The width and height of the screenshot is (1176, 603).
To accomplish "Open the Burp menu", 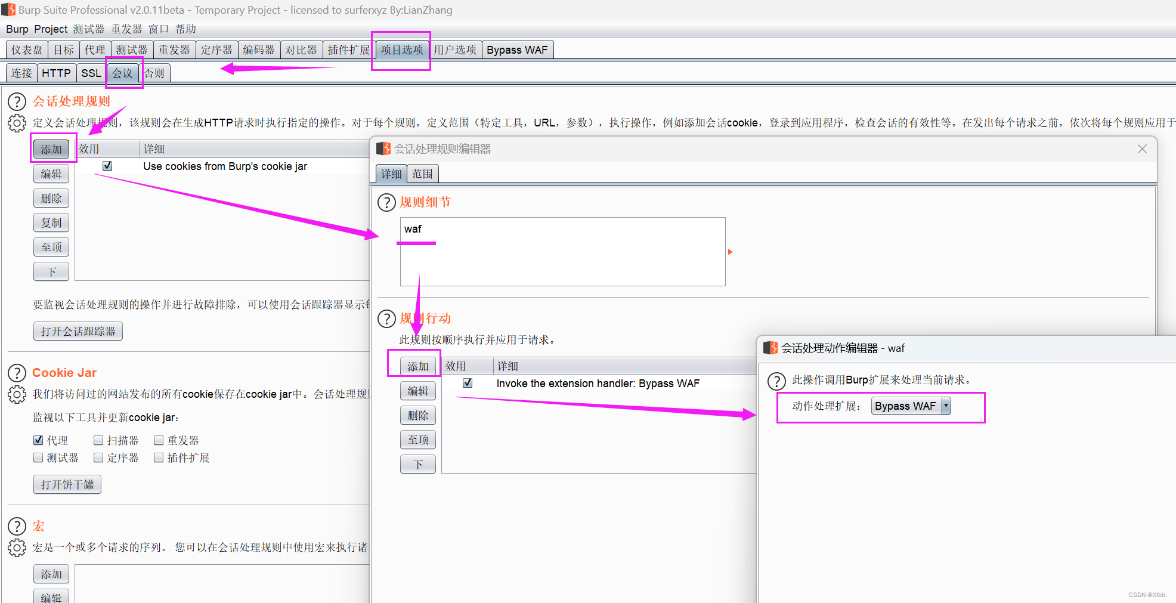I will [x=17, y=29].
